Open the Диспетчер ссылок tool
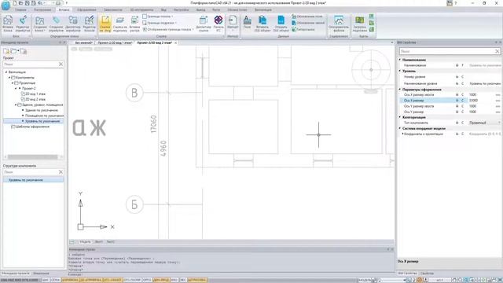 click(204, 23)
